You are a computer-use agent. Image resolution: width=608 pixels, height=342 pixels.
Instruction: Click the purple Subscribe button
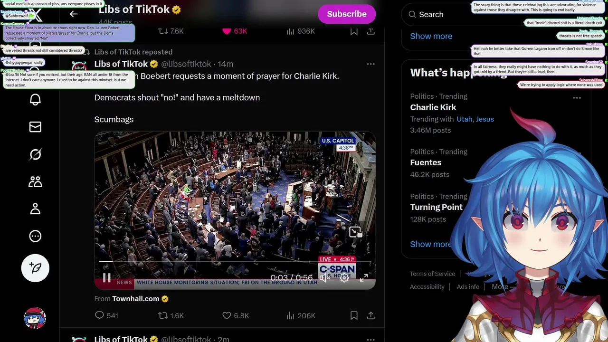click(347, 14)
